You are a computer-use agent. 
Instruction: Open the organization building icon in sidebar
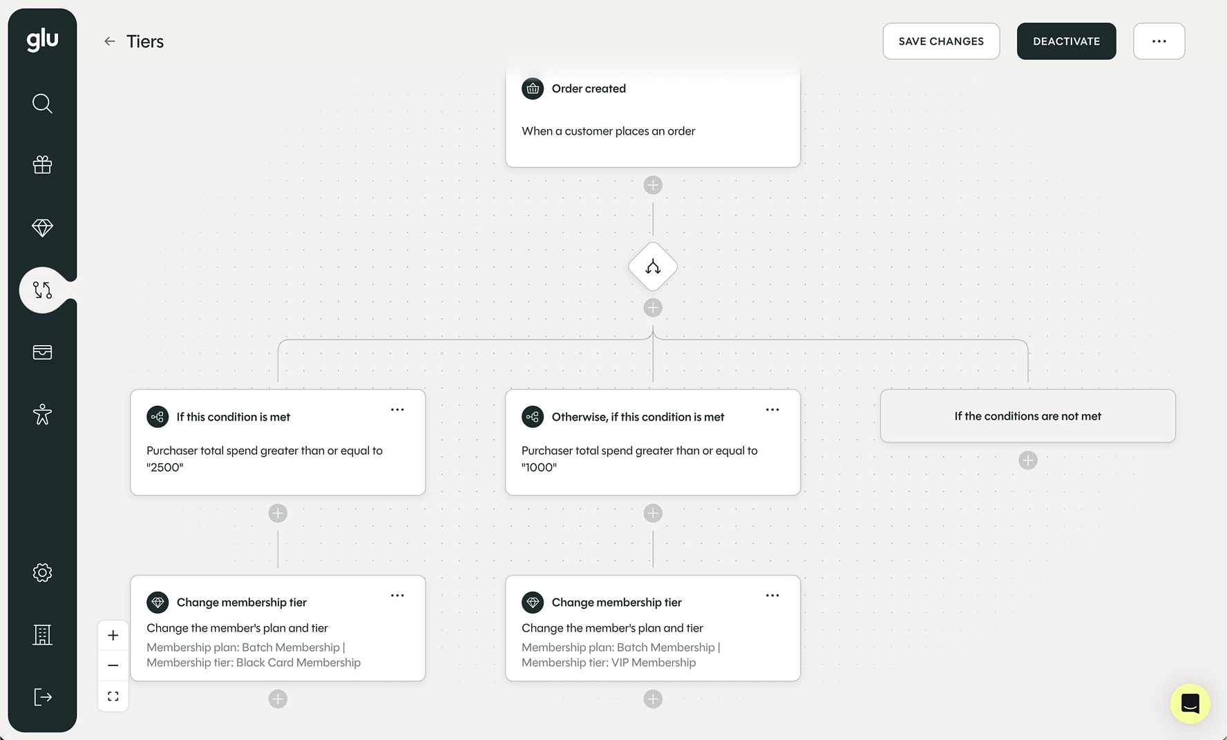pyautogui.click(x=42, y=634)
